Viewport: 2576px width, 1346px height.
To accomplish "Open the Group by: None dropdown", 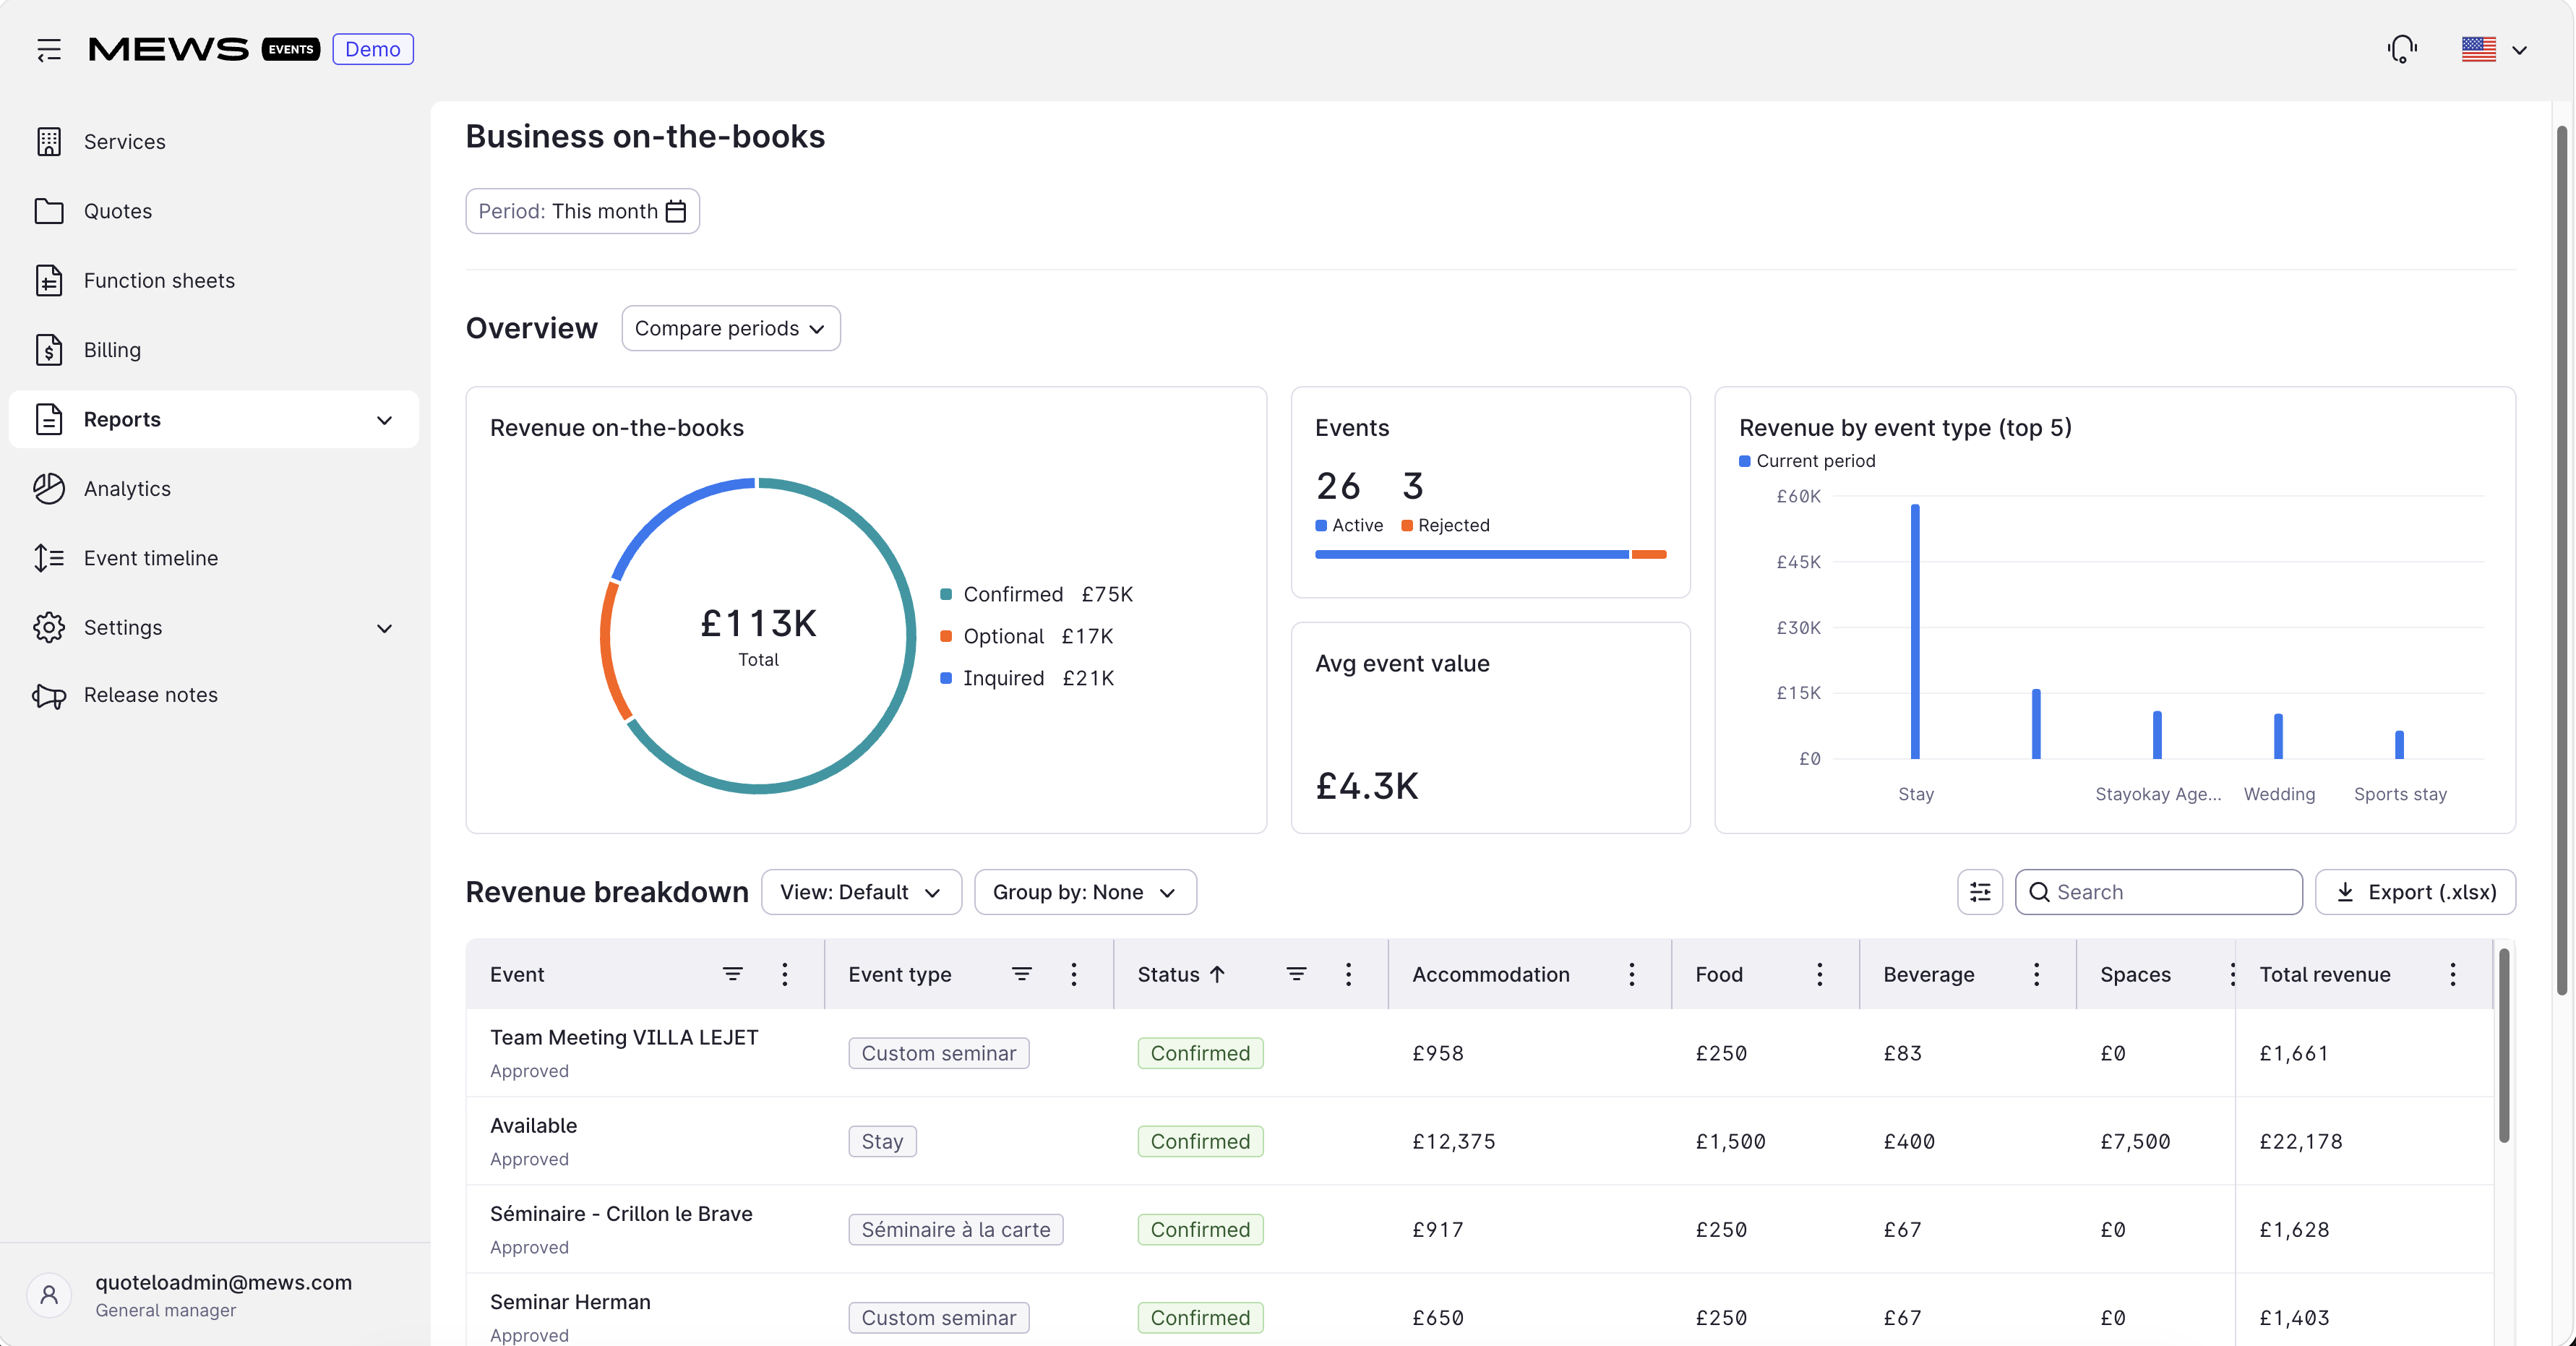I will (1085, 892).
